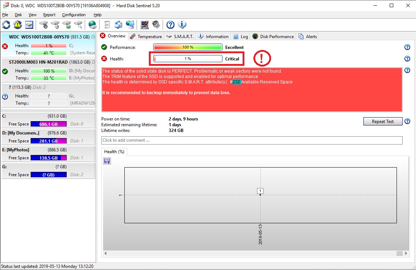Click the disk with clock test icon

[56, 25]
